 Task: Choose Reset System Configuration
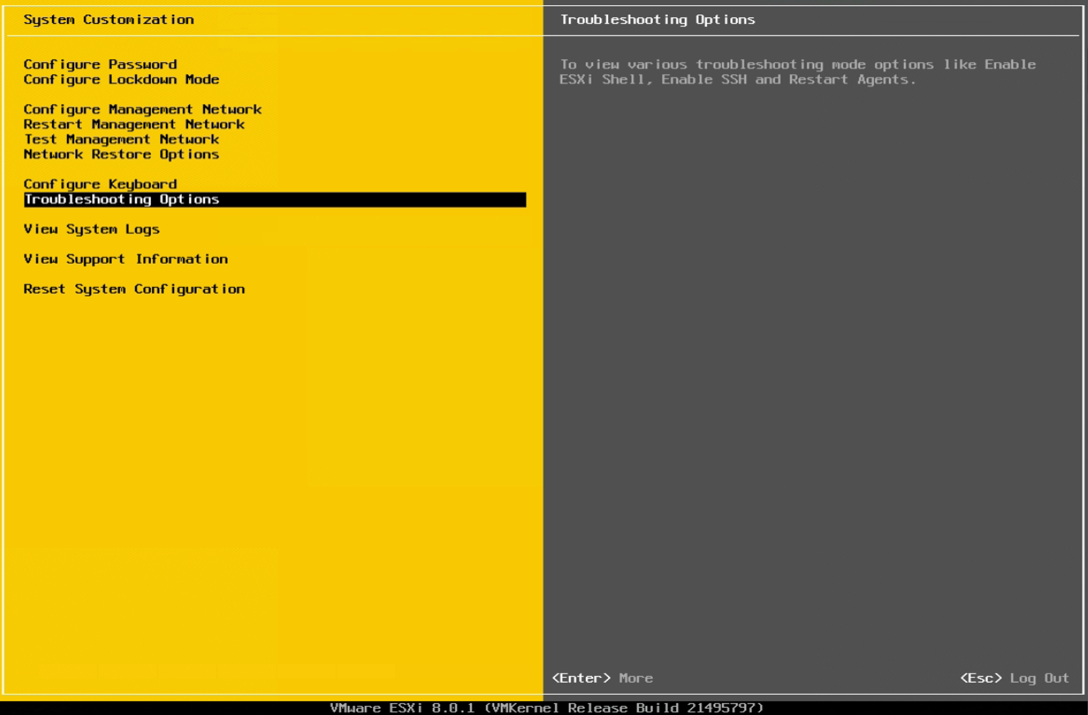pos(133,290)
